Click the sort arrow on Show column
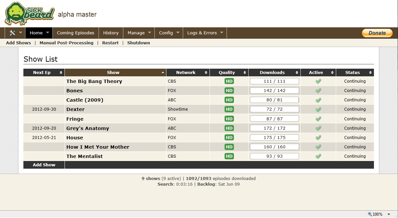The height and width of the screenshot is (218, 398). tap(163, 73)
